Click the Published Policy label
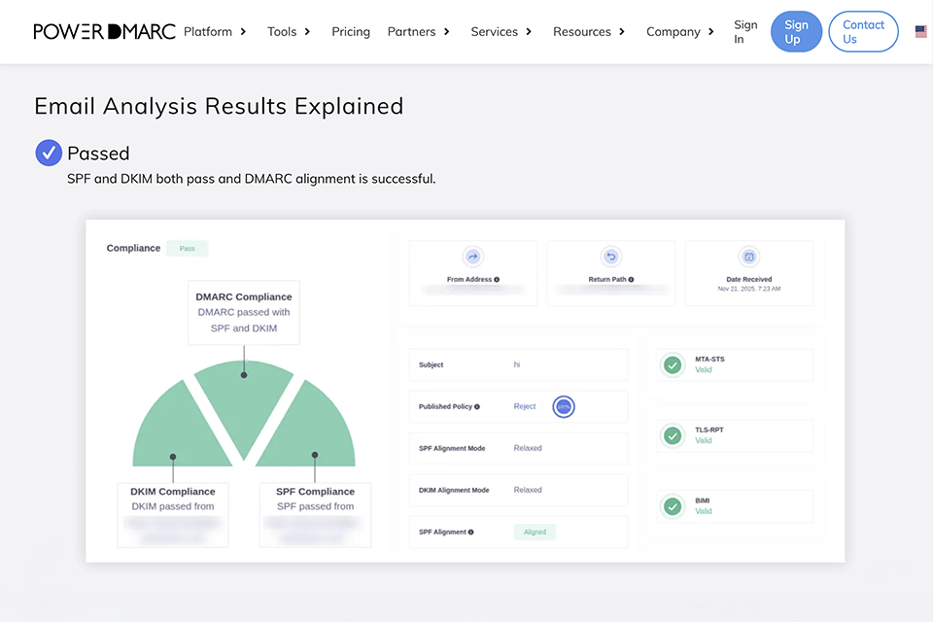This screenshot has width=933, height=622. (x=445, y=406)
